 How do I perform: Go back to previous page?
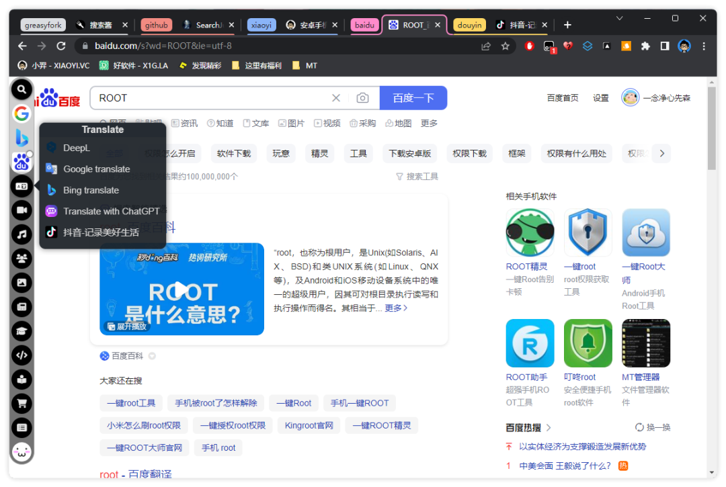coord(22,46)
